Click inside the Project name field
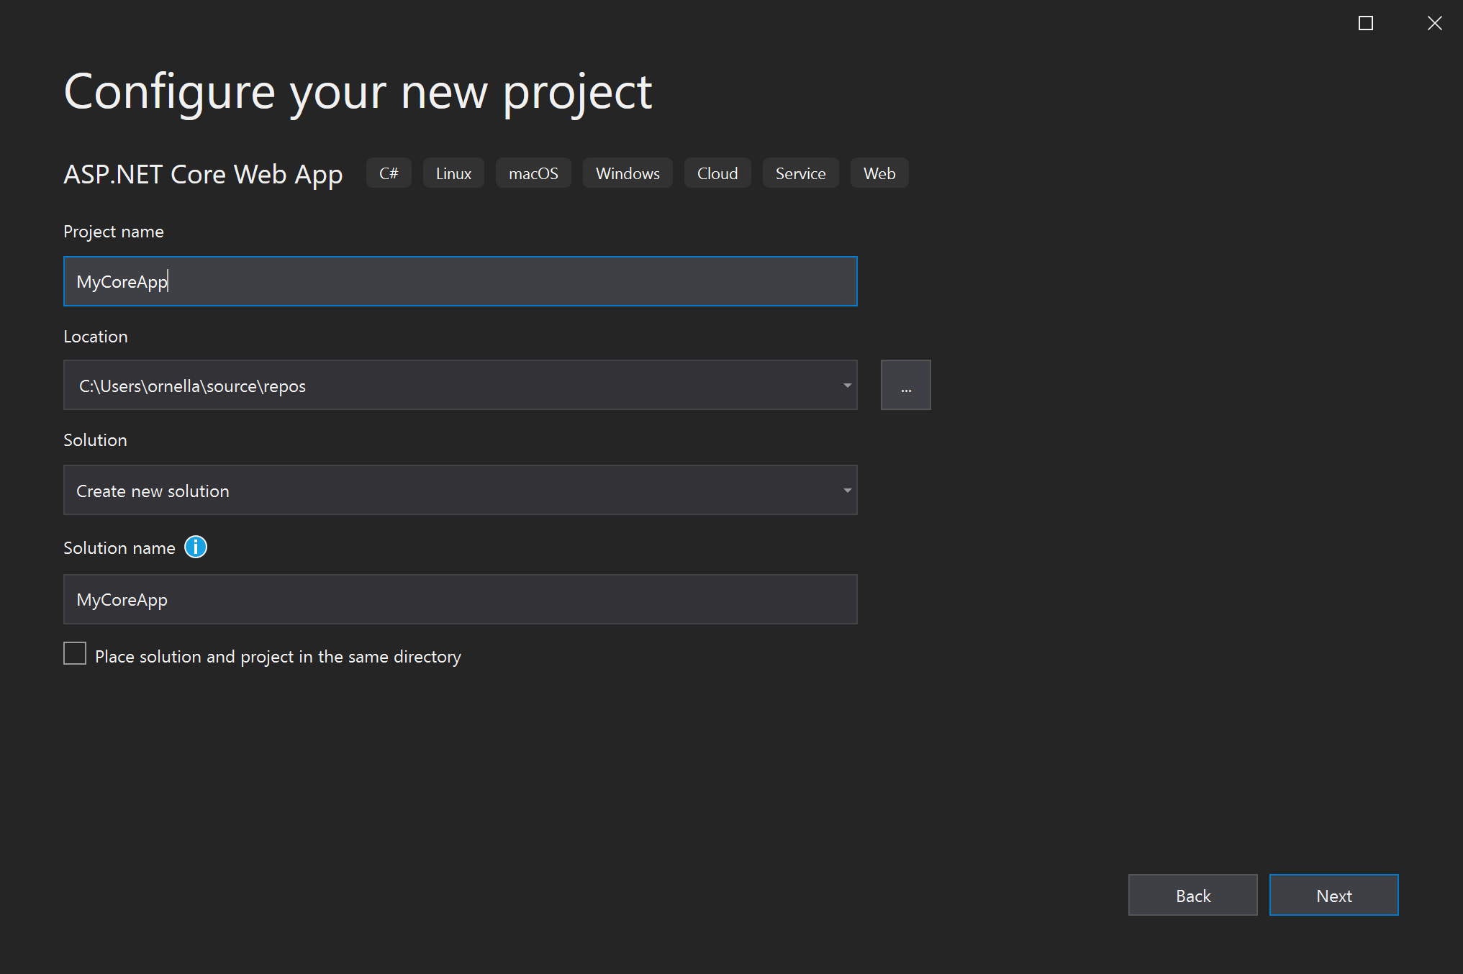The image size is (1463, 974). tap(460, 281)
